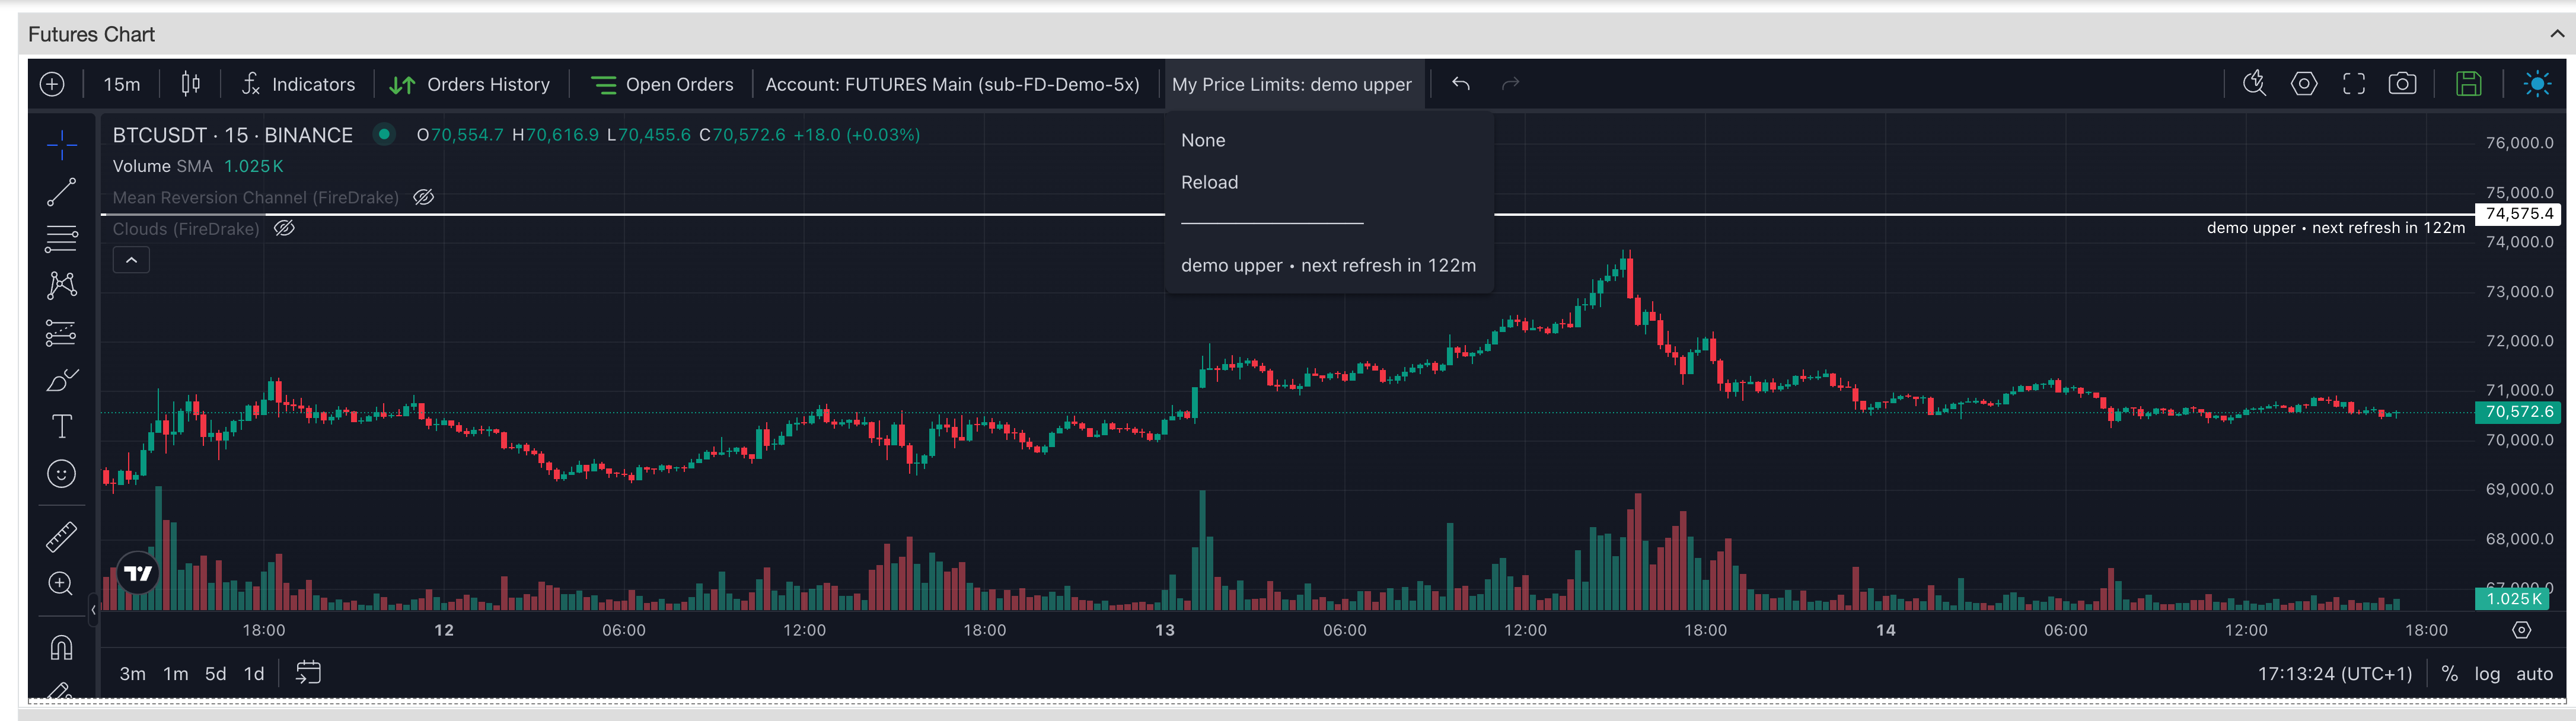Screen dimensions: 2576x721
Task: Take a chart snapshot with the camera
Action: [2402, 84]
